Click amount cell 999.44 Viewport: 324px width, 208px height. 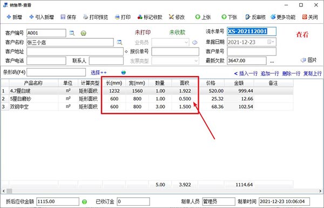click(x=239, y=91)
